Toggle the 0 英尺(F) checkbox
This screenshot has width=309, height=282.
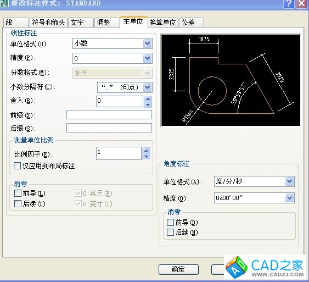pyautogui.click(x=78, y=193)
